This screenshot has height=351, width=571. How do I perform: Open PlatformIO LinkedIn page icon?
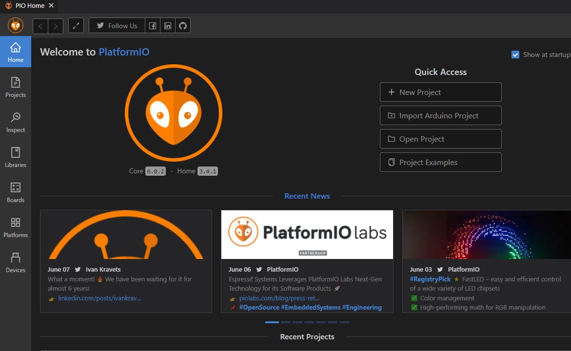tap(168, 25)
